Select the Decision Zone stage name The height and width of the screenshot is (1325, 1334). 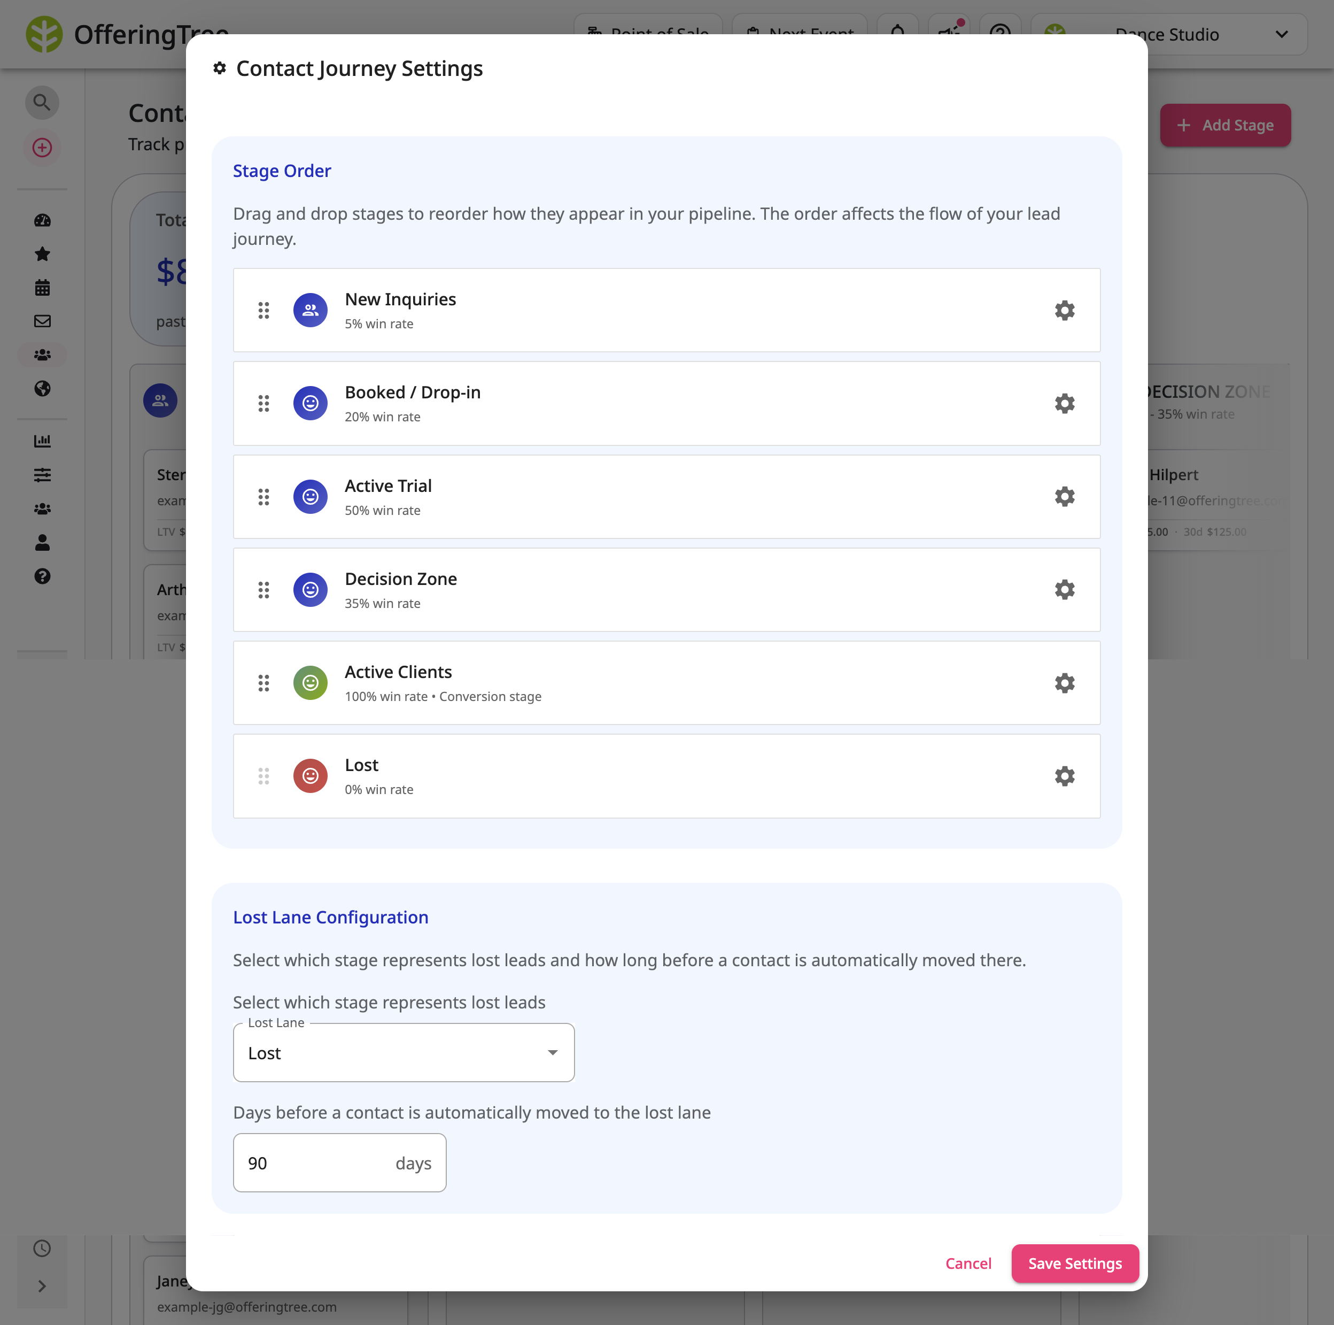click(400, 579)
